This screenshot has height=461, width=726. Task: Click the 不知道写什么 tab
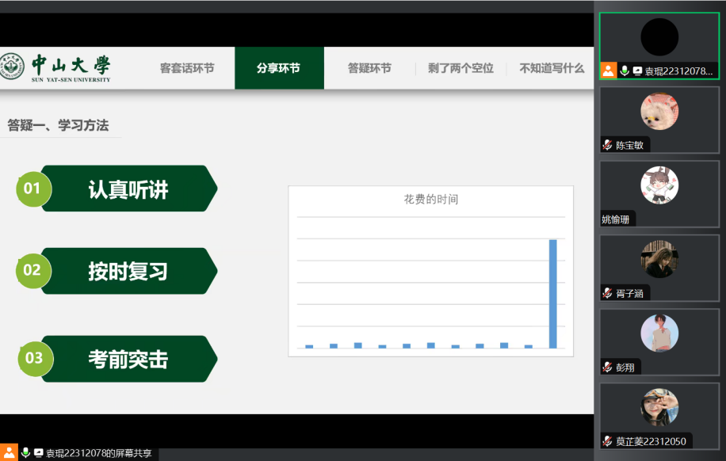[x=552, y=68]
